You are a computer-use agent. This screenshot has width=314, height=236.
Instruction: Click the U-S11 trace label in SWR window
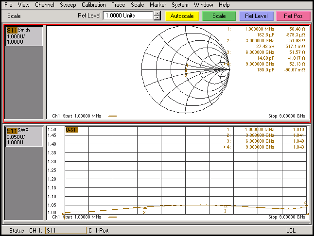tap(71, 130)
